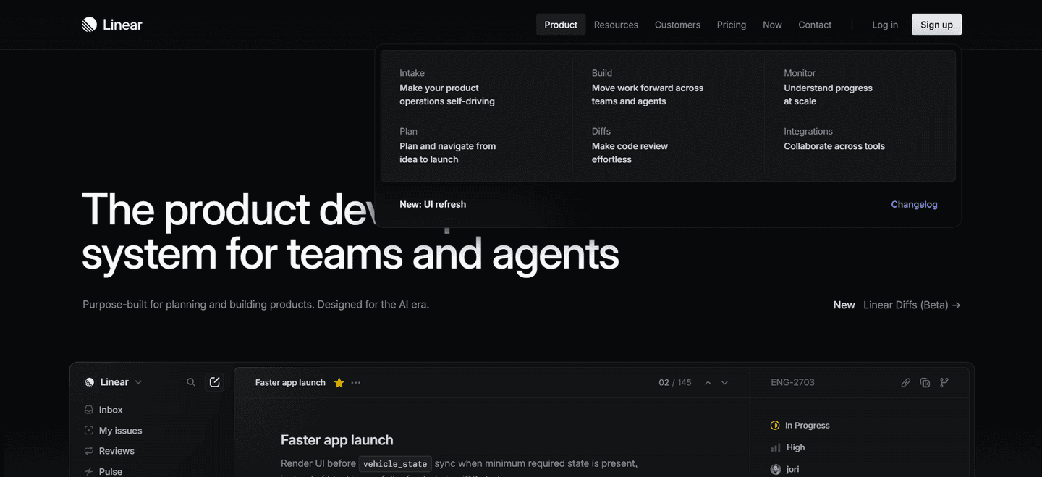Go to next issue with down chevron
1042x477 pixels.
[724, 383]
